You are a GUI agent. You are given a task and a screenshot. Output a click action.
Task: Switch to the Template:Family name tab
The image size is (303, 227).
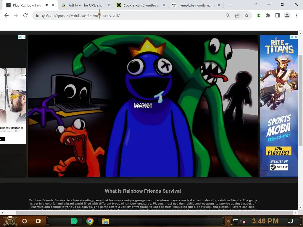pos(196,5)
